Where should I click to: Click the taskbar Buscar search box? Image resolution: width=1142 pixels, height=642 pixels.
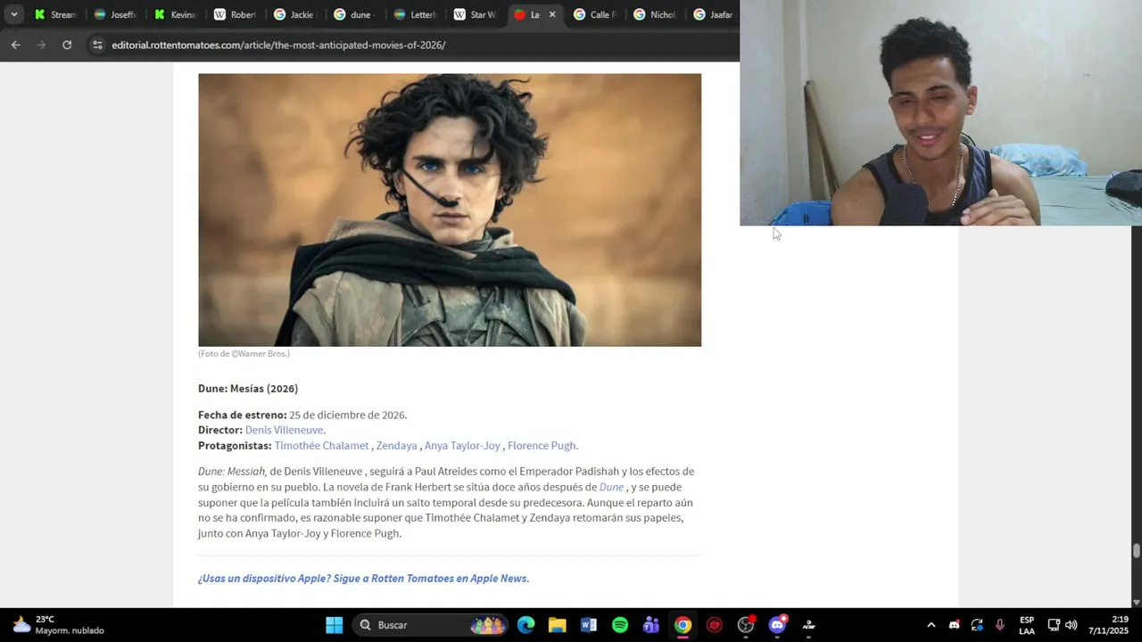[431, 625]
